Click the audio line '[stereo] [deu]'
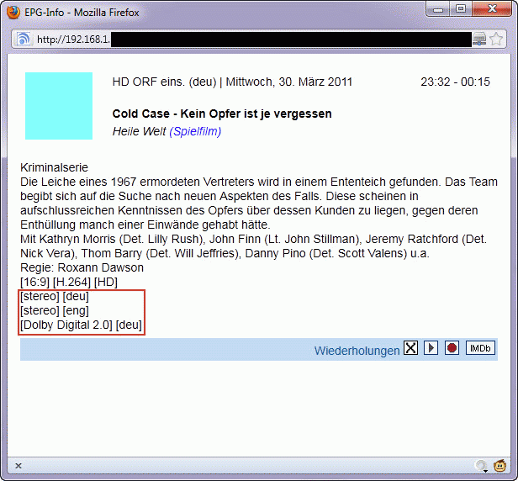 [x=55, y=296]
